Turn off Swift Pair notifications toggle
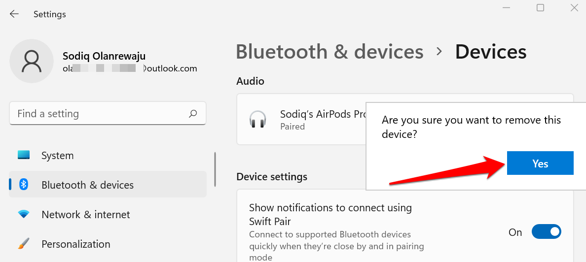Screen dimensions: 586x262 click(x=547, y=232)
